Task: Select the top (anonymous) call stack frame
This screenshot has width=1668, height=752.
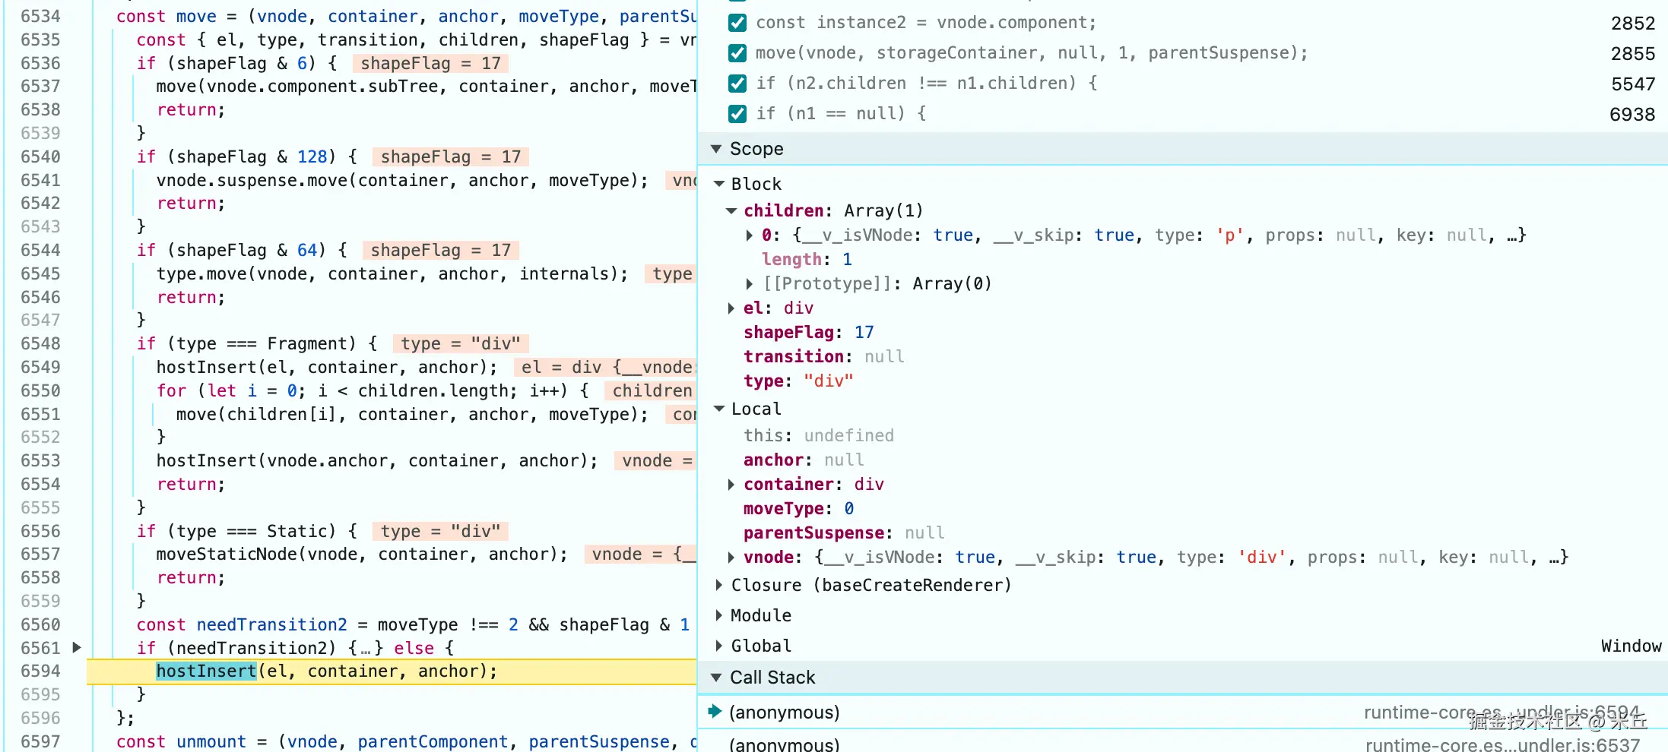Action: pos(1183,713)
